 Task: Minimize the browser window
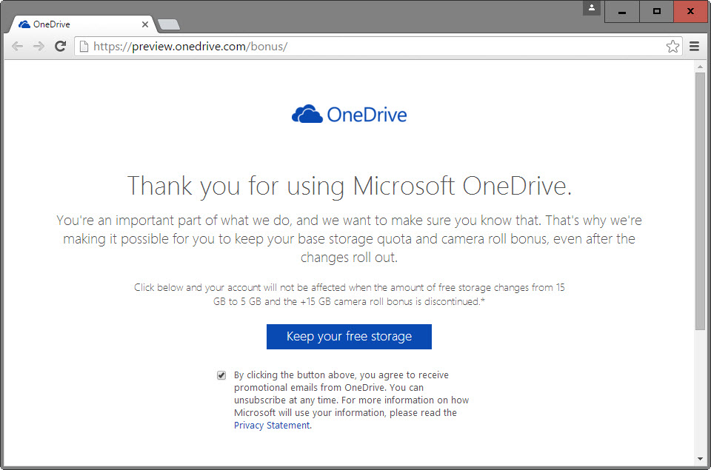tap(622, 12)
